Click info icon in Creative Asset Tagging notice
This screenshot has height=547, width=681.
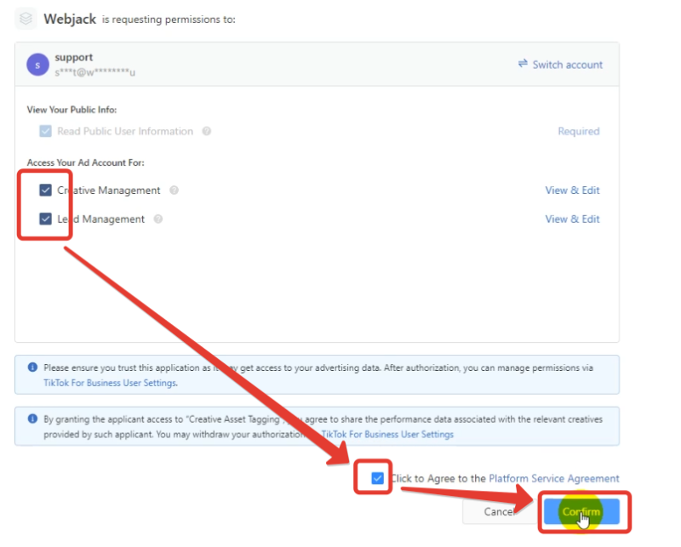[32, 419]
